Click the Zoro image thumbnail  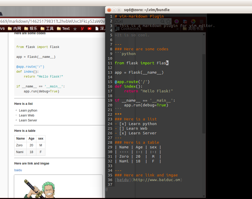pos(58,186)
